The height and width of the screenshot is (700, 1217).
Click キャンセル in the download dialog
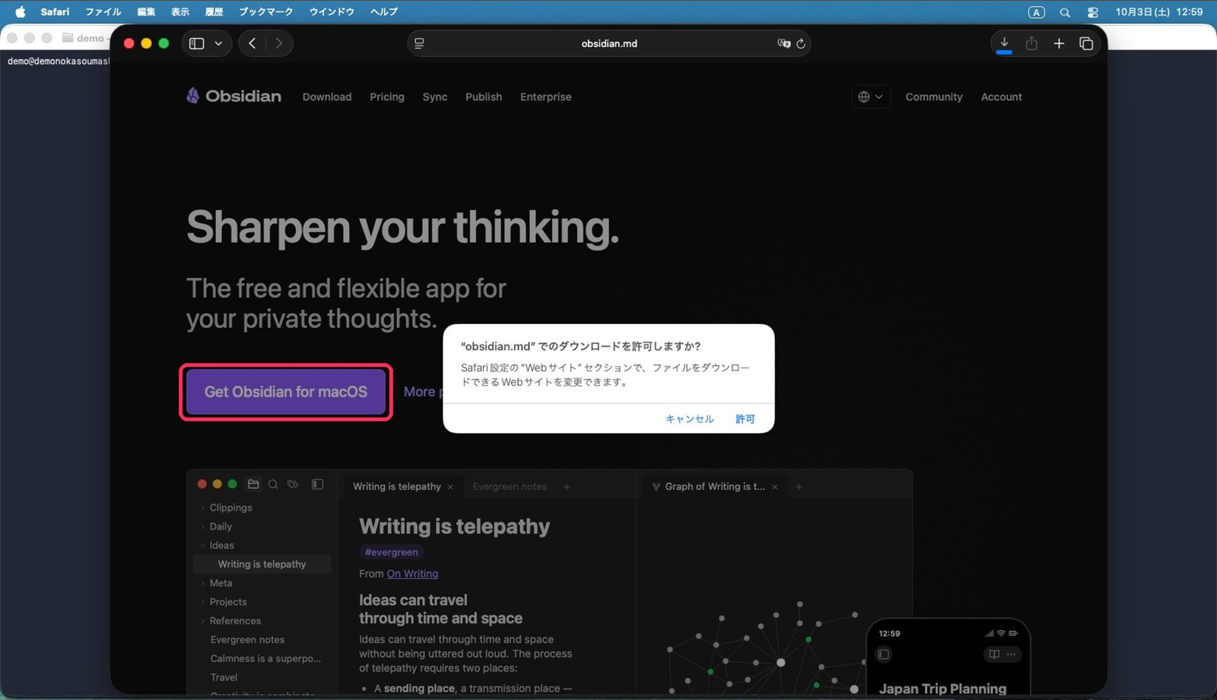click(689, 418)
